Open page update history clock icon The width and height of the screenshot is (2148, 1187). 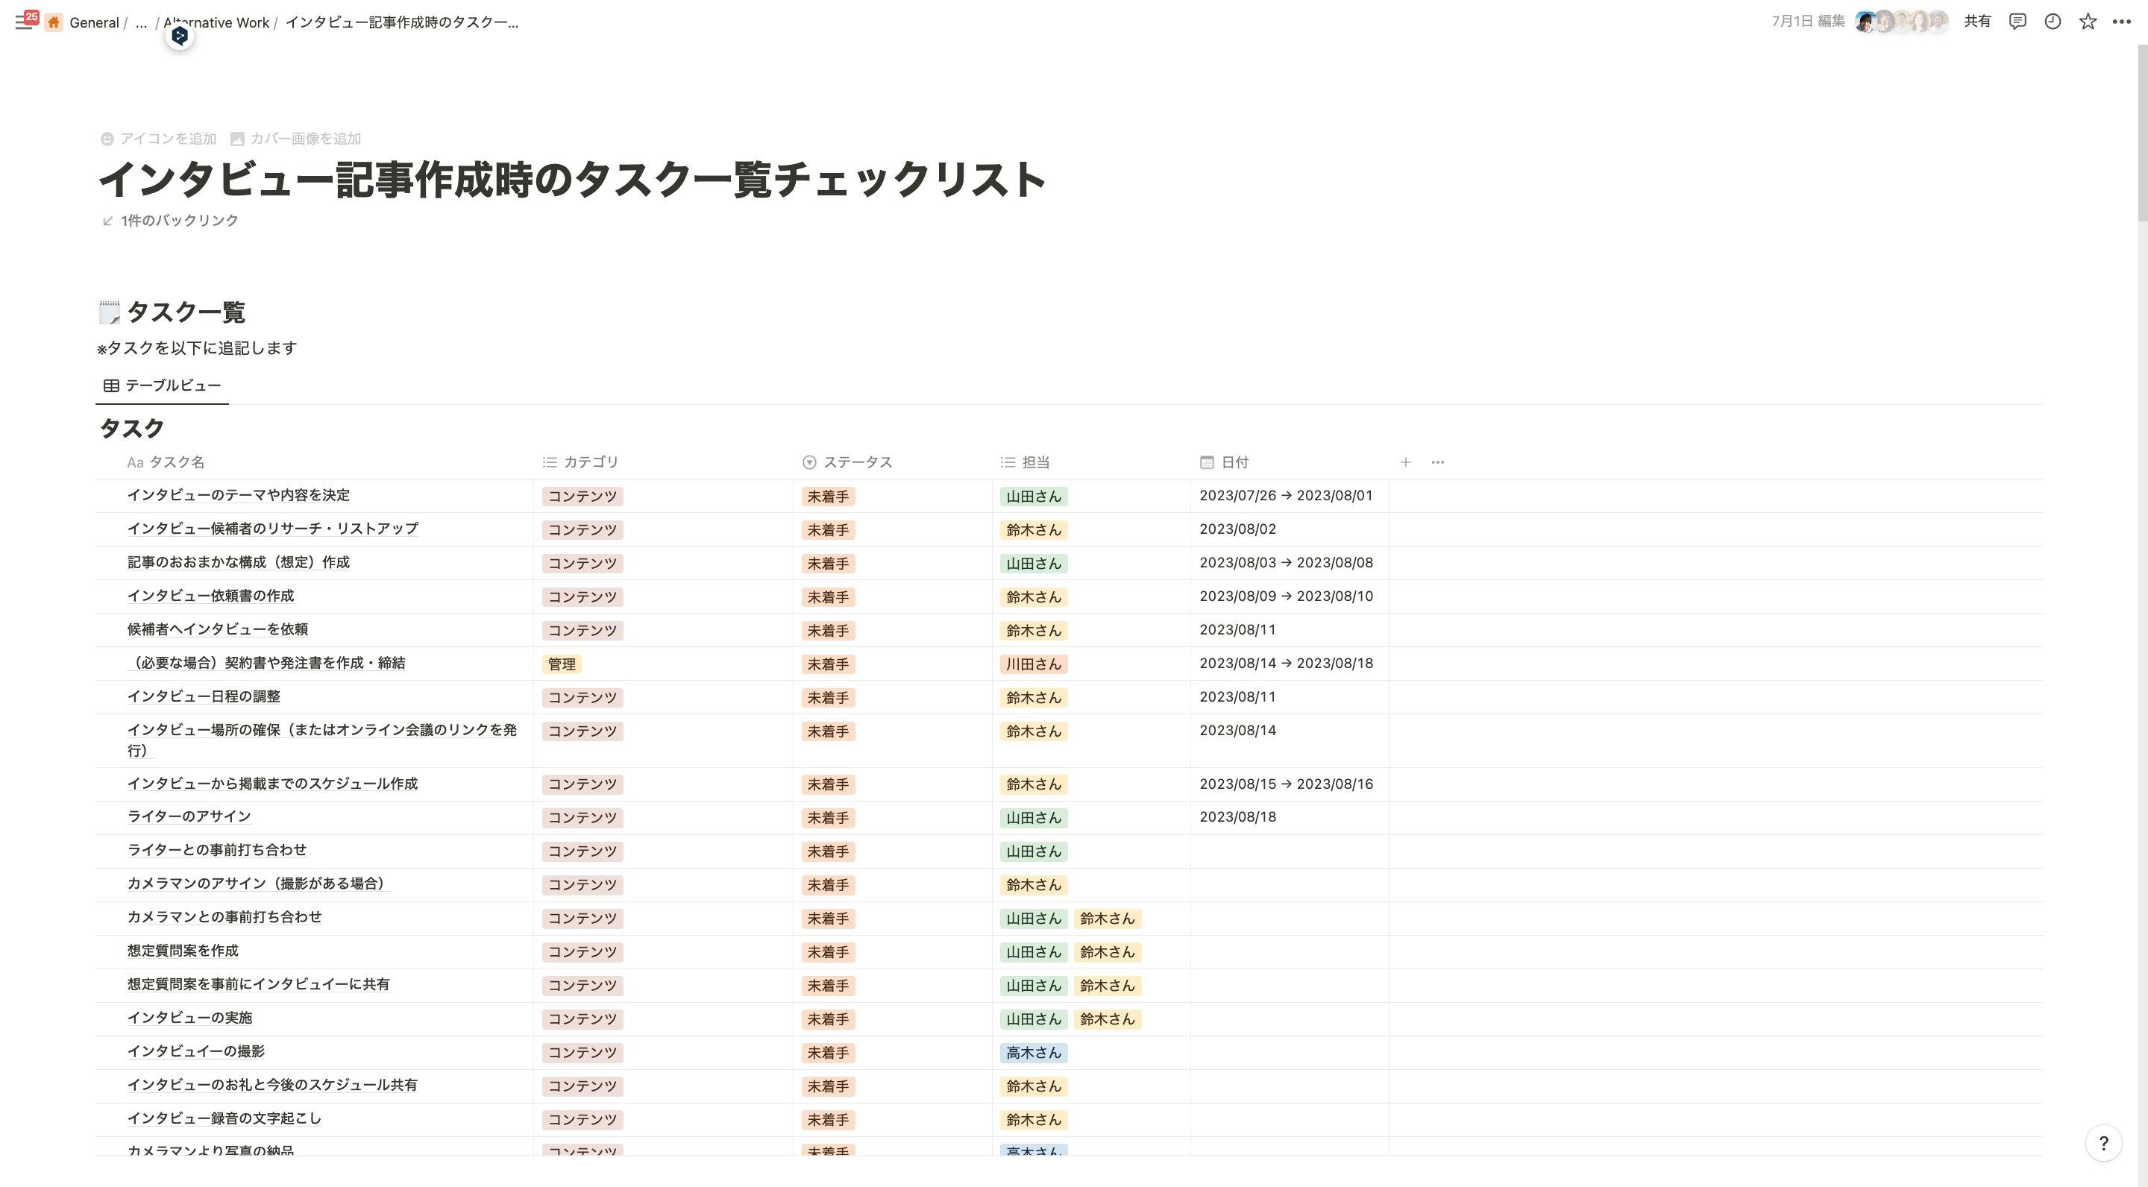point(2052,22)
